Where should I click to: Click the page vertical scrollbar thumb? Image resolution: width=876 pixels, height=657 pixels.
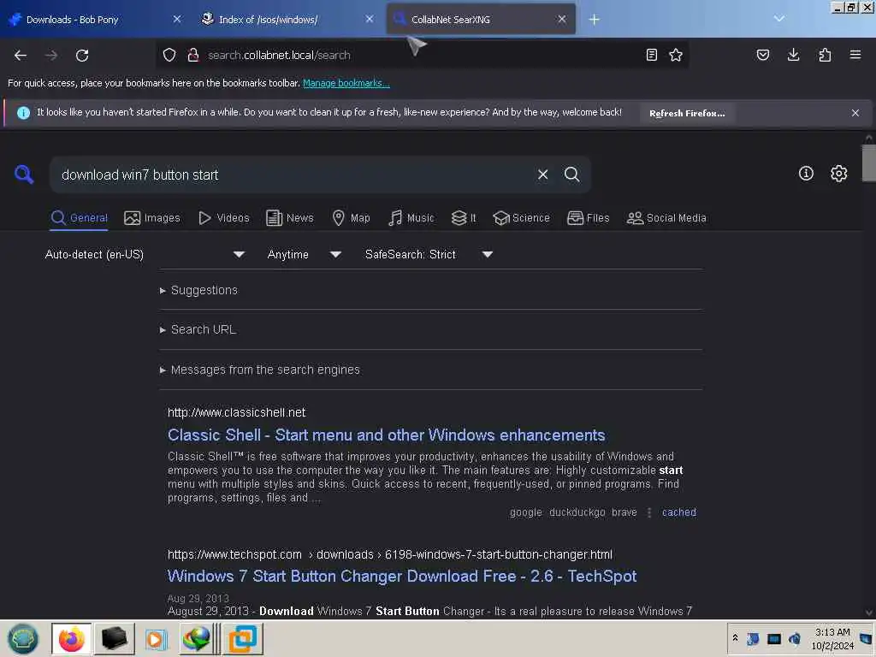tap(869, 163)
